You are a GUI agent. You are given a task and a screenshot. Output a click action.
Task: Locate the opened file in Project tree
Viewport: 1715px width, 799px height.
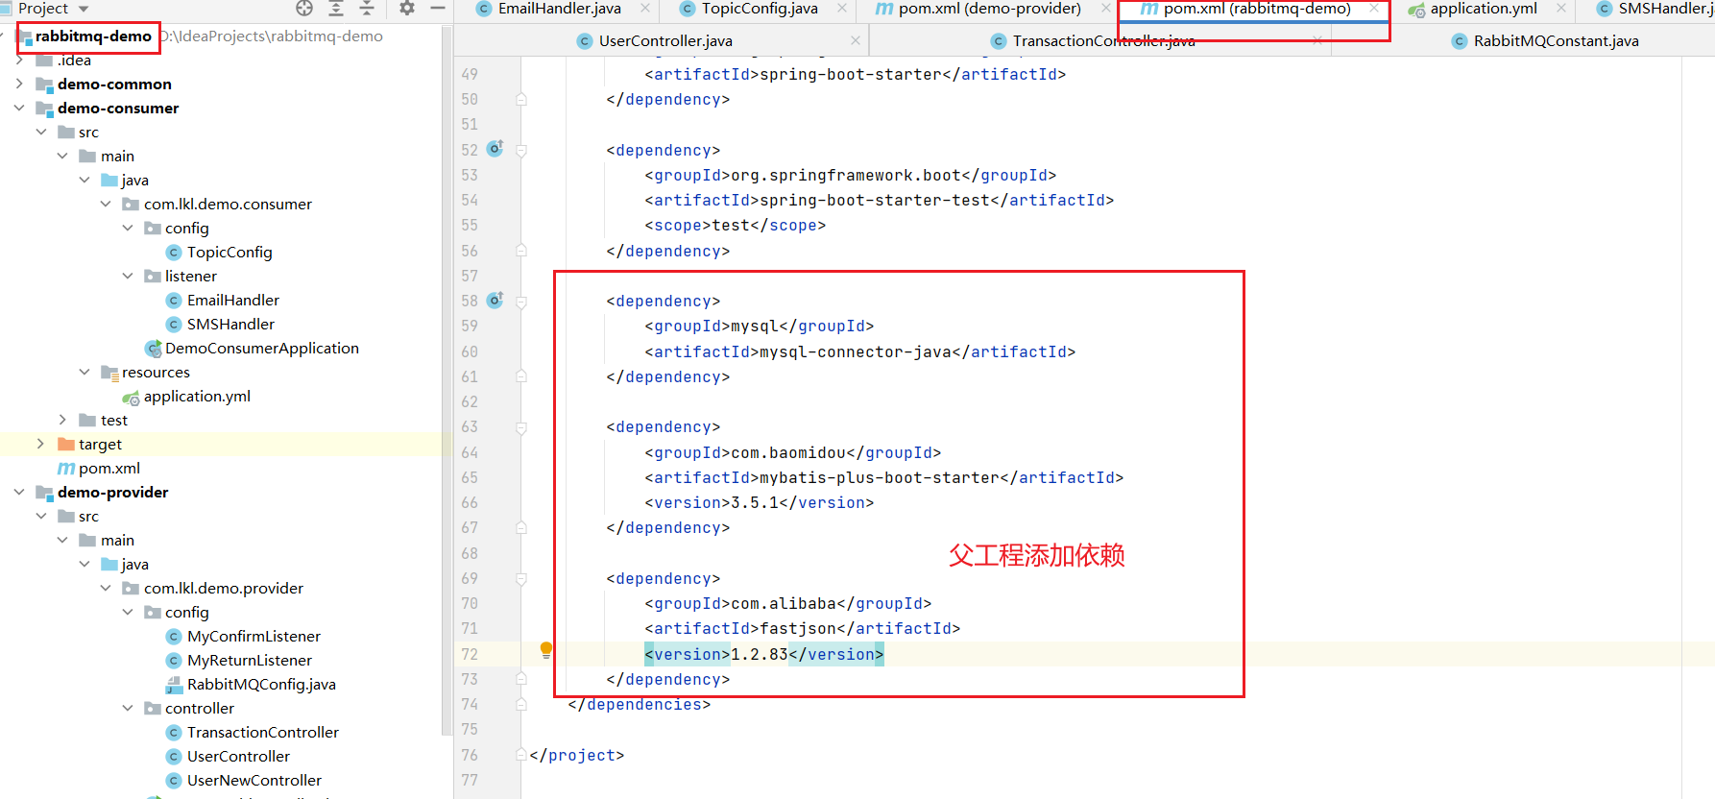[304, 9]
